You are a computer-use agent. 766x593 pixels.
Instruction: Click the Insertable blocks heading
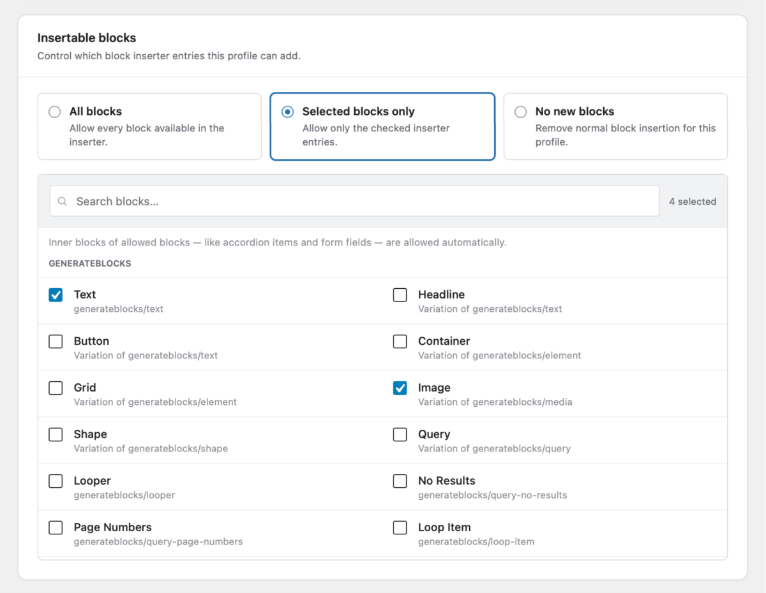87,38
